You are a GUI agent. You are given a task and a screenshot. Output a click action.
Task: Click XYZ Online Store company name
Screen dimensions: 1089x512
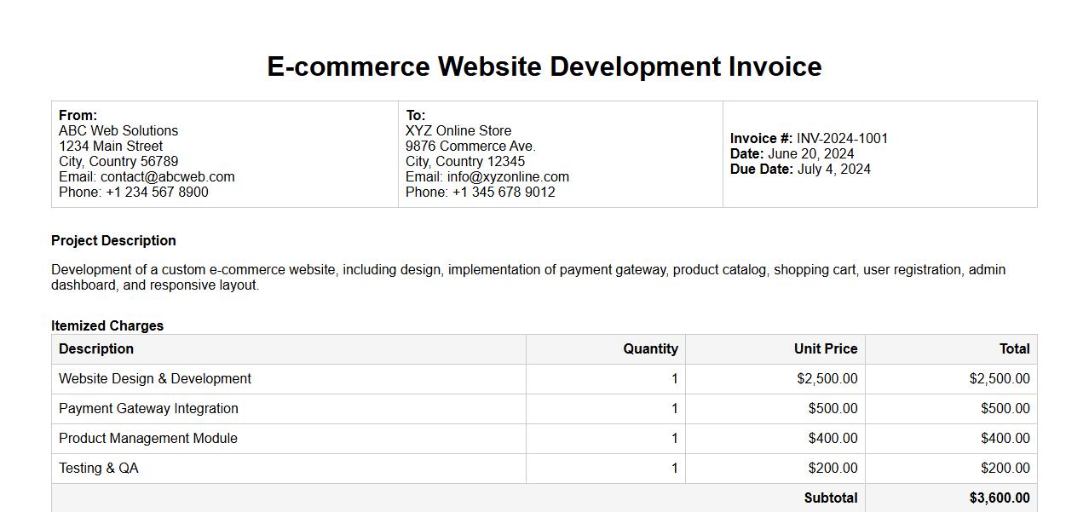pyautogui.click(x=458, y=131)
